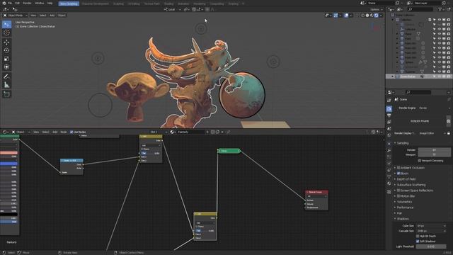
Task: Enable Ambient Occlusion checkbox
Action: tap(398, 168)
